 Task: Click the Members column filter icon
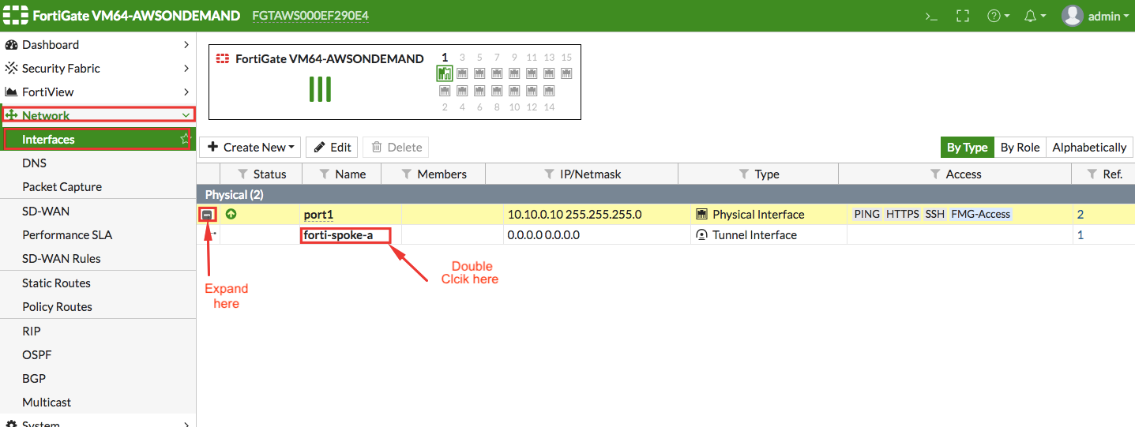(x=407, y=174)
